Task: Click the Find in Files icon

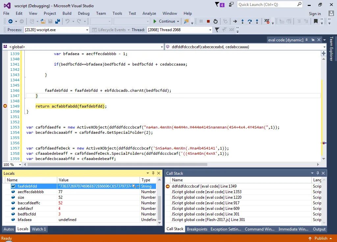Action: click(x=186, y=21)
